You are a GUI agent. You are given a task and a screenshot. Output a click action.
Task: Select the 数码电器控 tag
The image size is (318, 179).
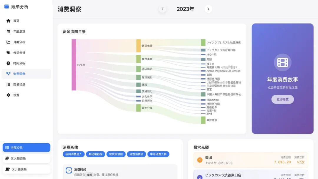pos(96,154)
